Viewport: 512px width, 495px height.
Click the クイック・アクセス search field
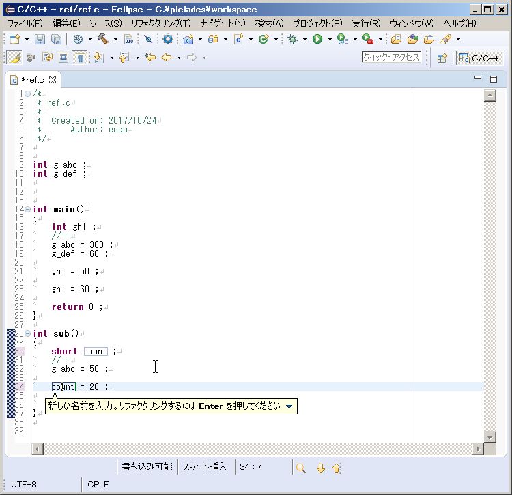(x=391, y=57)
